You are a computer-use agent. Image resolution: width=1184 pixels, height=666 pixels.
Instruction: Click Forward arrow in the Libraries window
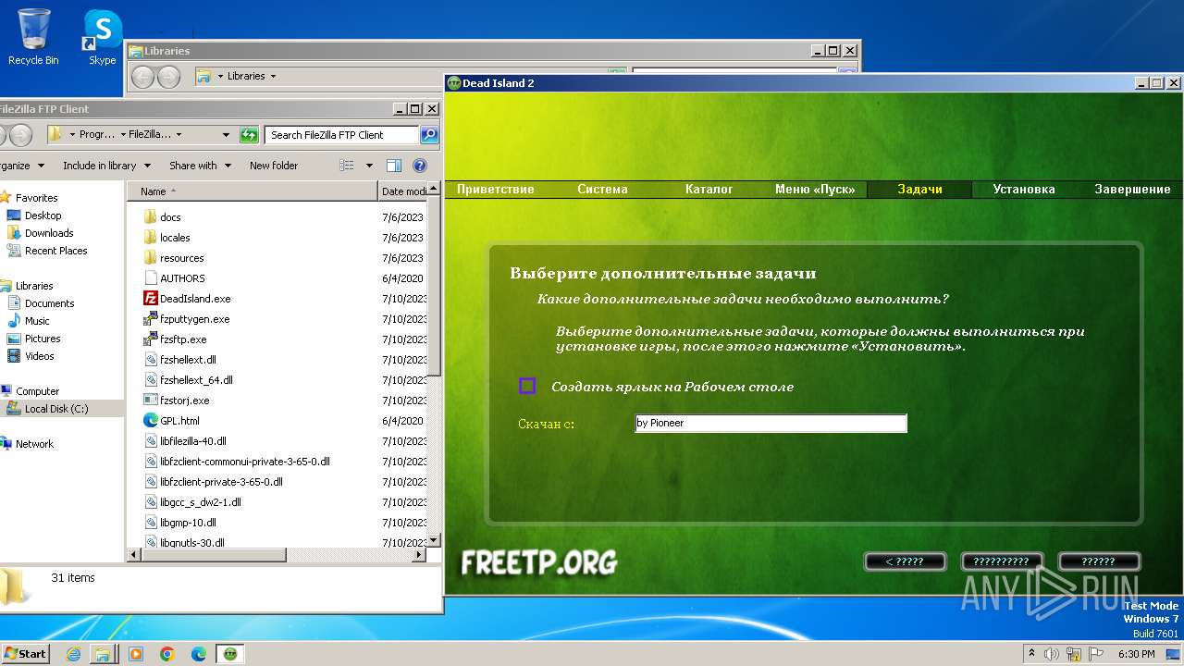(x=168, y=77)
